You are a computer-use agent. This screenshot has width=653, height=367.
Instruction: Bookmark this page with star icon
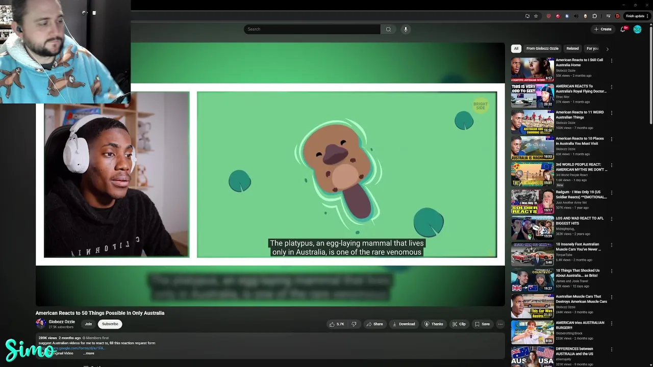click(x=536, y=16)
